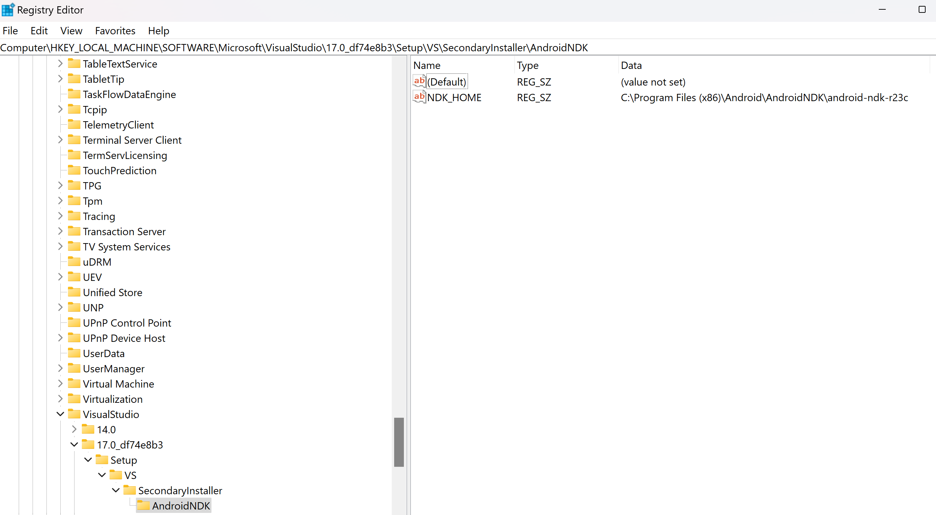936x515 pixels.
Task: Select the (Default) value name
Action: tap(447, 82)
